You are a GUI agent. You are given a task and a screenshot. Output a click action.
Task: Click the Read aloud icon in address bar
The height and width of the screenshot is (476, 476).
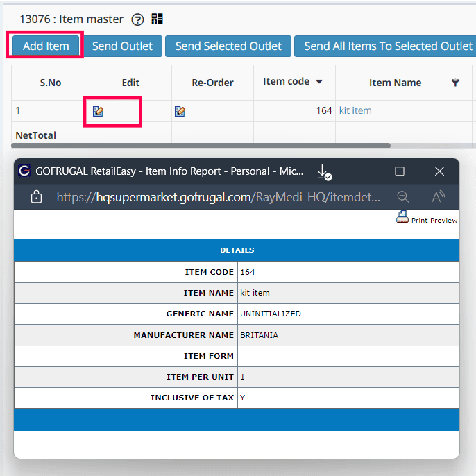click(x=439, y=197)
